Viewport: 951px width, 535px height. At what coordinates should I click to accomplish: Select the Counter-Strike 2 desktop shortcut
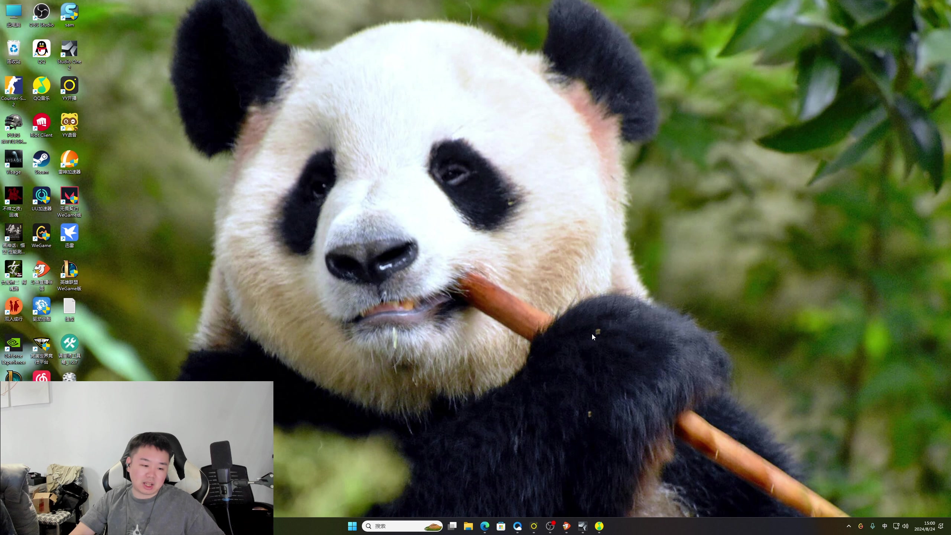[14, 92]
